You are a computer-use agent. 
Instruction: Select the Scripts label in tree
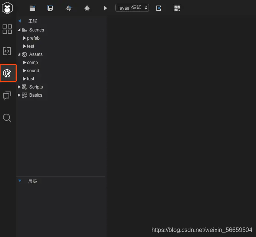click(36, 87)
